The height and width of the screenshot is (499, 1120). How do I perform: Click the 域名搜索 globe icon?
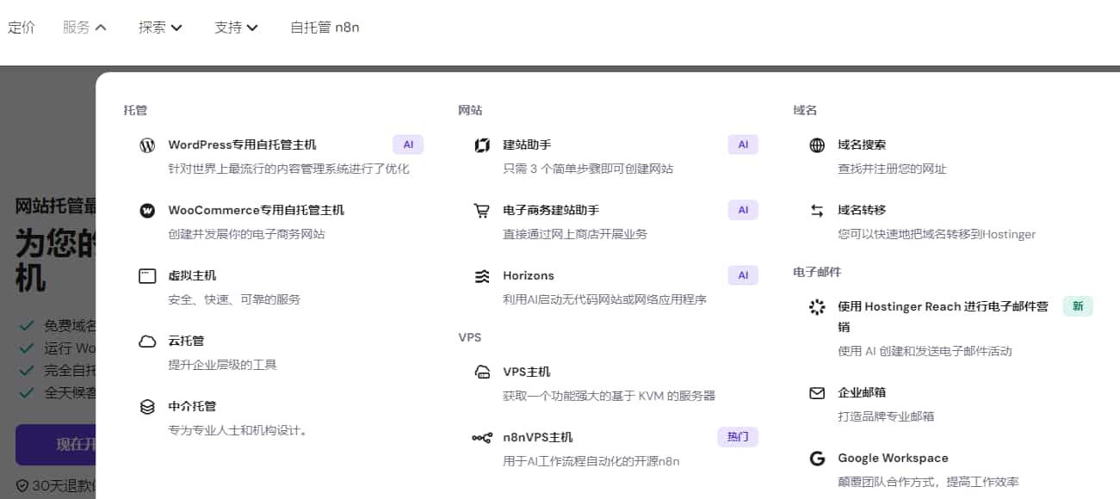click(816, 145)
